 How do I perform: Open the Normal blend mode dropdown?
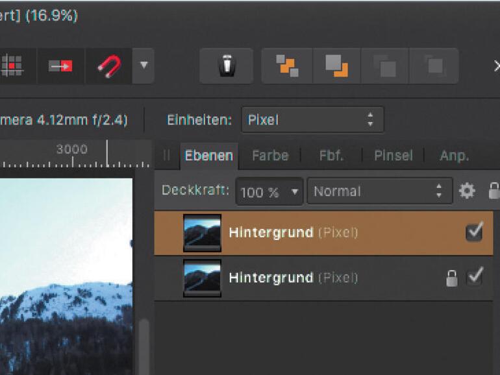tap(379, 191)
